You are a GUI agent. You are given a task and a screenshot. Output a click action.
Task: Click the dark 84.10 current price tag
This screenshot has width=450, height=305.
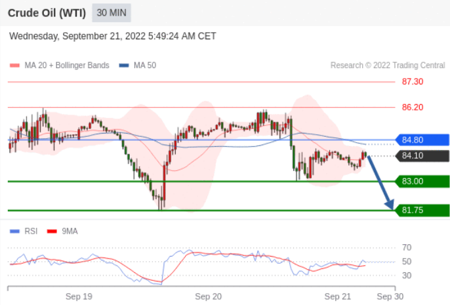[422, 156]
